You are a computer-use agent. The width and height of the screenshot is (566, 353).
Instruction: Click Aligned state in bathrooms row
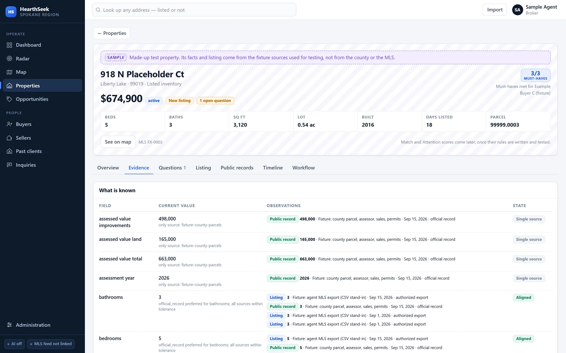523,297
